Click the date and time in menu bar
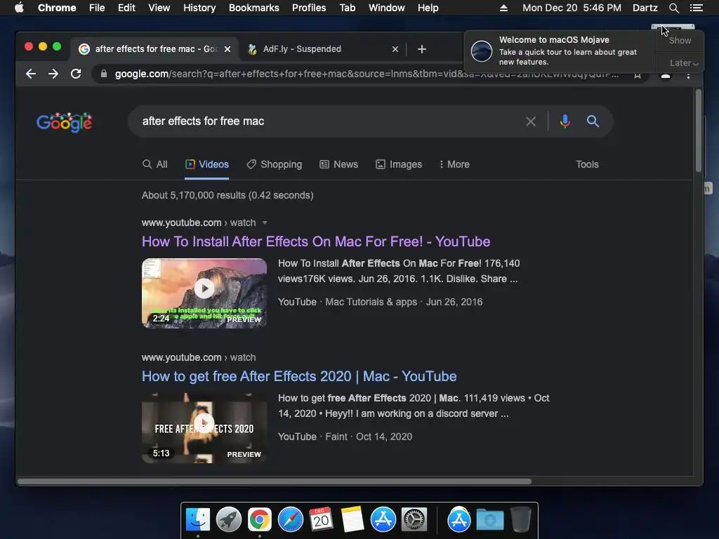 [x=572, y=8]
